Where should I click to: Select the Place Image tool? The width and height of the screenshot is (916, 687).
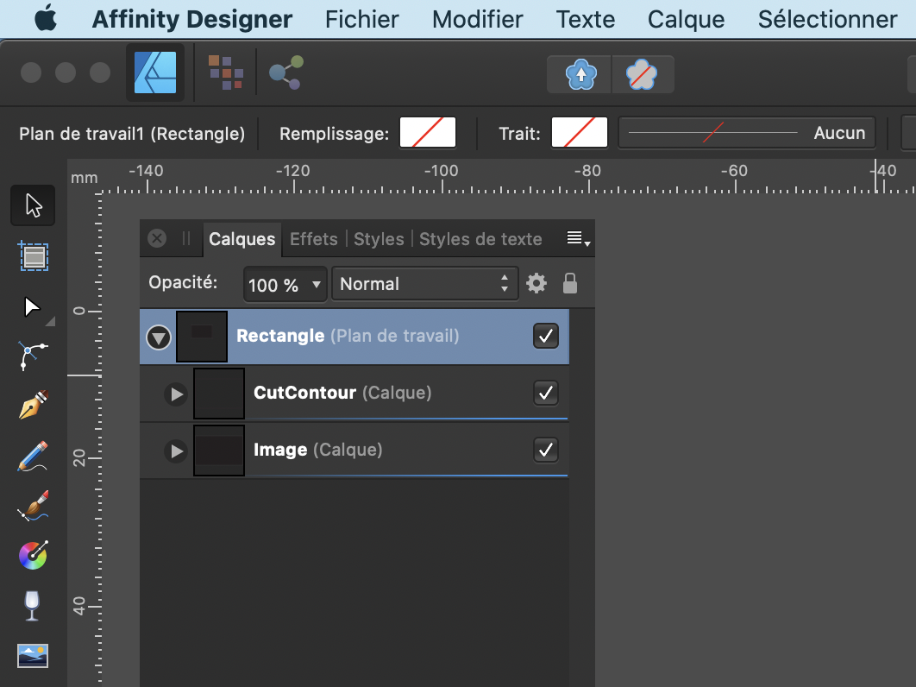(x=33, y=655)
